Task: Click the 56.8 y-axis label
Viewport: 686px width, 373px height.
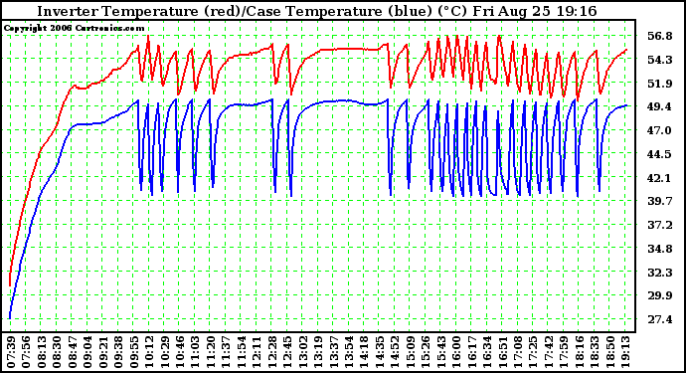Action: pos(660,36)
